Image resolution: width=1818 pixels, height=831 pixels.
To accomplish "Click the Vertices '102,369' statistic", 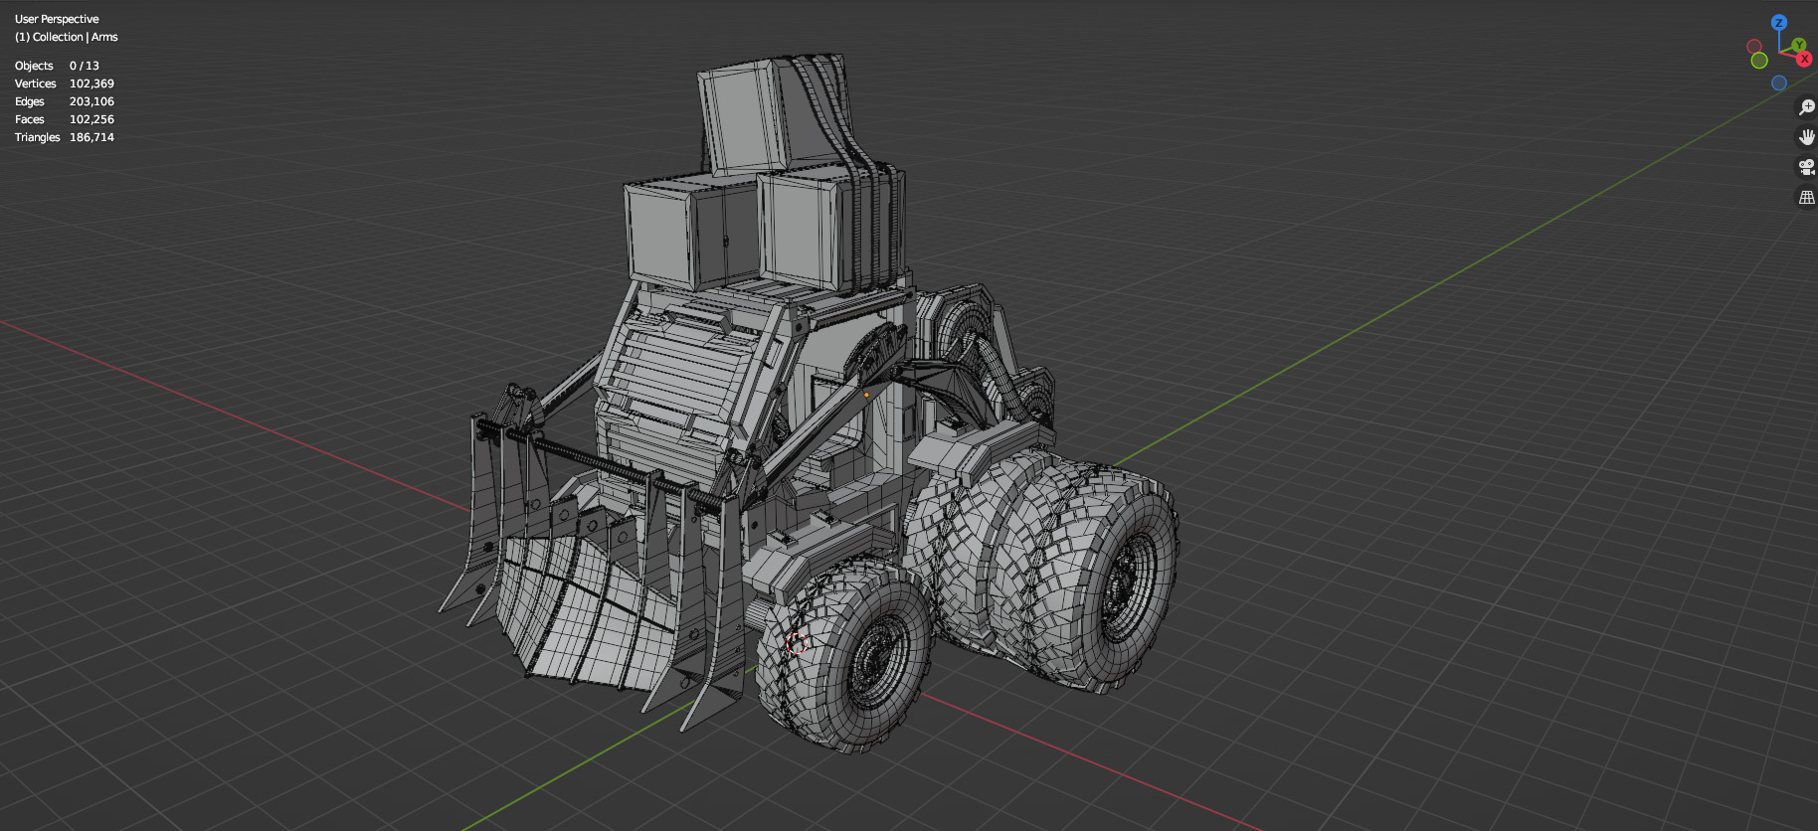I will (91, 83).
